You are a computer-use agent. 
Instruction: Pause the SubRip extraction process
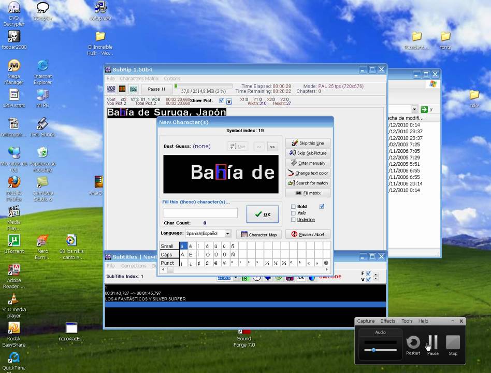pyautogui.click(x=156, y=89)
